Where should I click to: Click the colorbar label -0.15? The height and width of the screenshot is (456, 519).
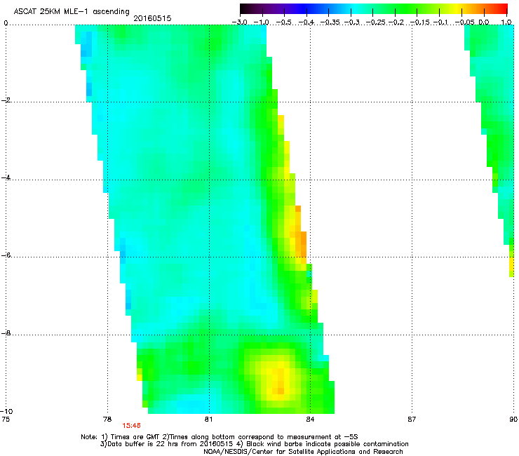coord(419,22)
